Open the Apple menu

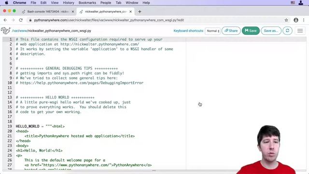6,3
